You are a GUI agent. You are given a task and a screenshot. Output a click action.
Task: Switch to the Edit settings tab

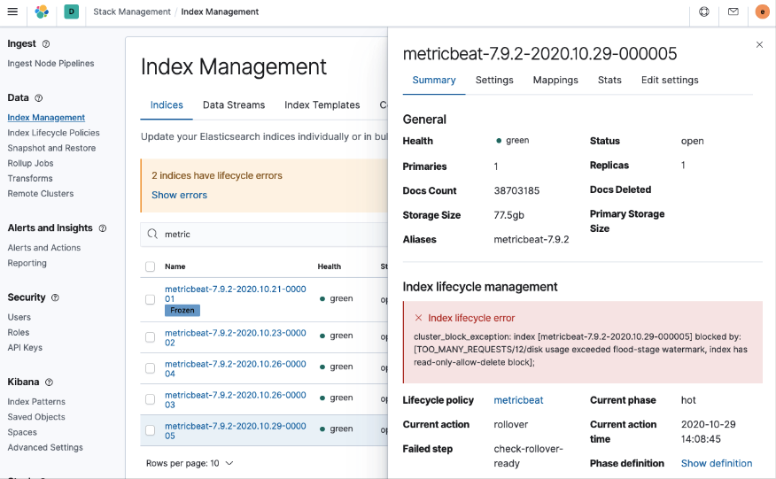[x=670, y=81]
